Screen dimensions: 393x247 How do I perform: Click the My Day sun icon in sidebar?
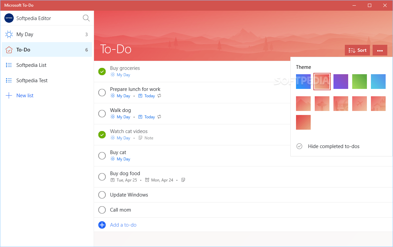coord(9,34)
